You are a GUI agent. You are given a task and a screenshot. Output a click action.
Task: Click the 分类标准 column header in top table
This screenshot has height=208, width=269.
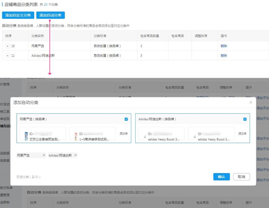[x=100, y=36]
